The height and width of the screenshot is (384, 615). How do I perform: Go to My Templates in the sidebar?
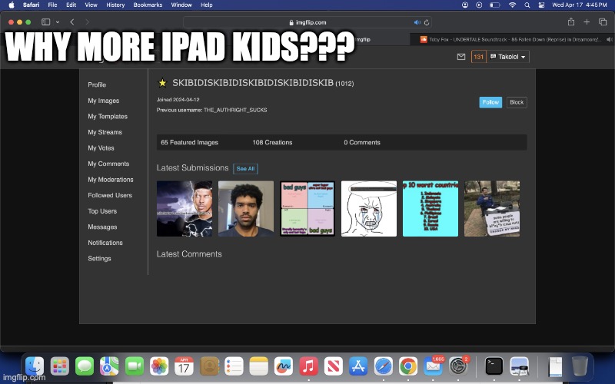click(x=108, y=117)
